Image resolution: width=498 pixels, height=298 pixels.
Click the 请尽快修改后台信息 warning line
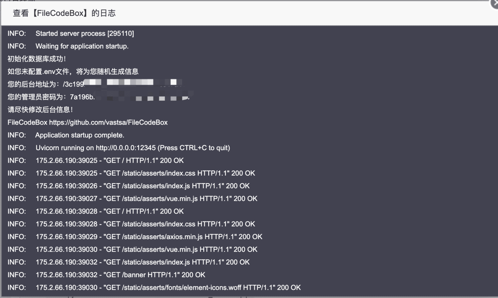click(x=40, y=110)
